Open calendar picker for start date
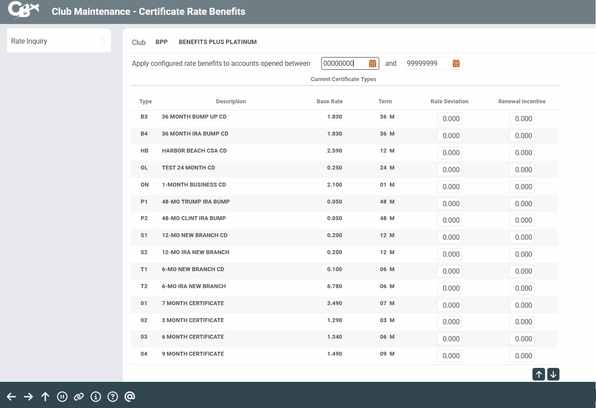 click(x=373, y=64)
